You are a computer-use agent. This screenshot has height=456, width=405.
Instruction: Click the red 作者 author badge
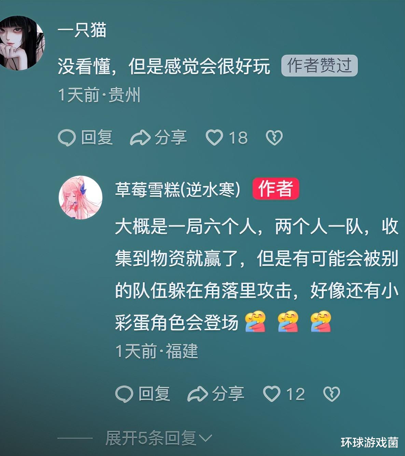pos(276,189)
